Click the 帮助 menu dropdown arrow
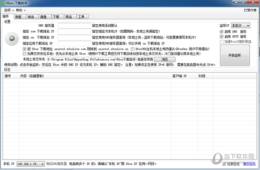The image size is (260, 170). [x=25, y=10]
